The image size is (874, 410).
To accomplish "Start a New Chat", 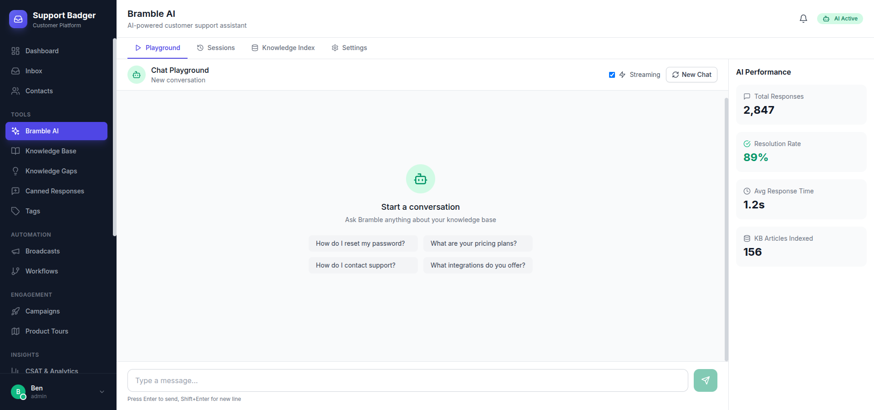I will [x=691, y=75].
